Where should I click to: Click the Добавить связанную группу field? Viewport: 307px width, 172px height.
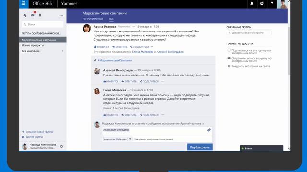[249, 33]
